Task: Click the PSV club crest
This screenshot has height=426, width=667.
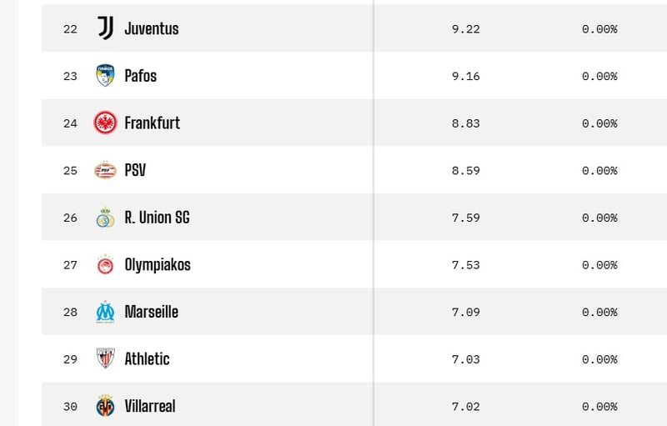Action: click(x=105, y=170)
